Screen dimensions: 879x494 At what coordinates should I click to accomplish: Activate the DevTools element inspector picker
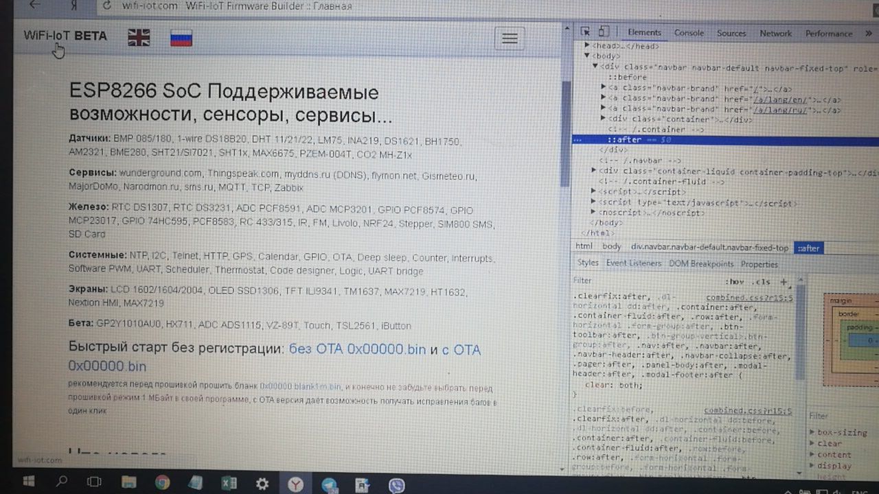point(586,32)
